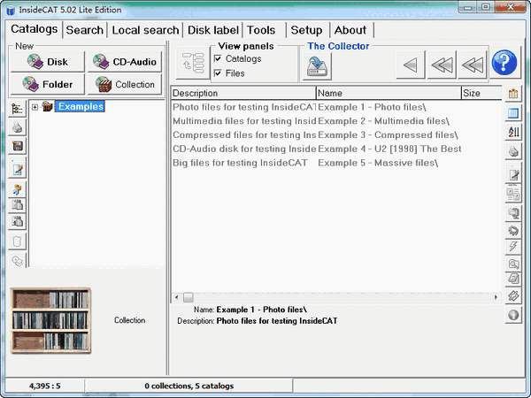Create a new Collection
531x398 pixels.
pos(125,84)
